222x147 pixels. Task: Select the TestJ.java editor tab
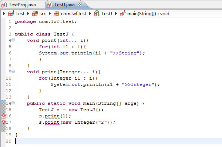click(x=64, y=5)
